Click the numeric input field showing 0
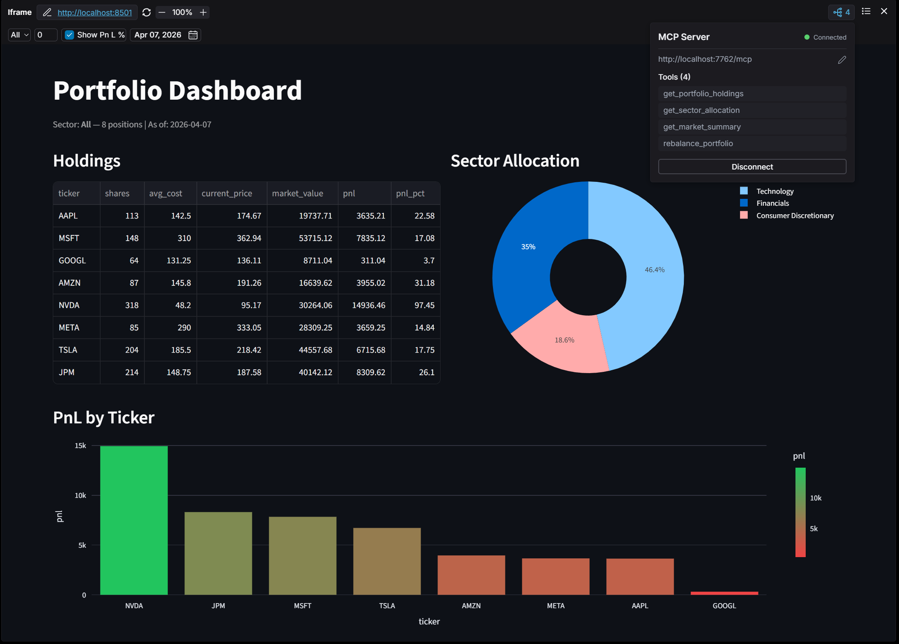The height and width of the screenshot is (644, 899). 46,35
